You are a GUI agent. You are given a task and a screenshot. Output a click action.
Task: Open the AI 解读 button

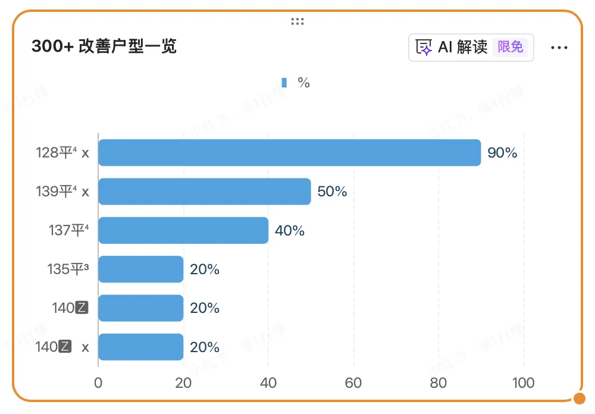tap(471, 48)
